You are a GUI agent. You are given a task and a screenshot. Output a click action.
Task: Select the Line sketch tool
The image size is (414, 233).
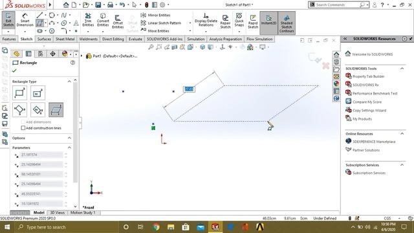pos(39,15)
